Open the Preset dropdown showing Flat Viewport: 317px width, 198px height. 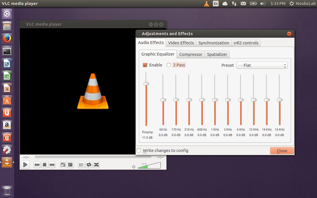(262, 65)
